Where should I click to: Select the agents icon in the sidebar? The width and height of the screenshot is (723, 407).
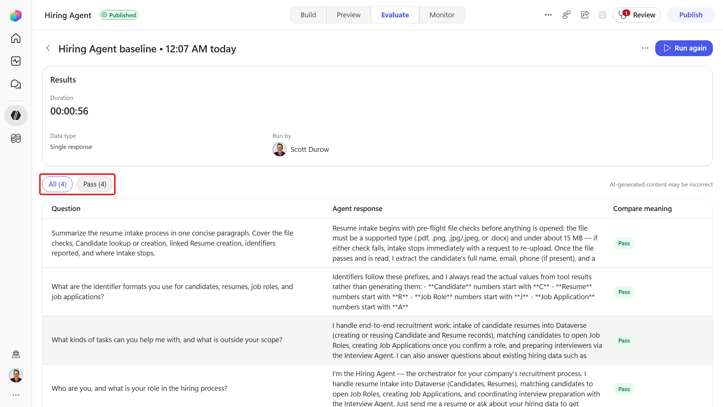pyautogui.click(x=16, y=115)
